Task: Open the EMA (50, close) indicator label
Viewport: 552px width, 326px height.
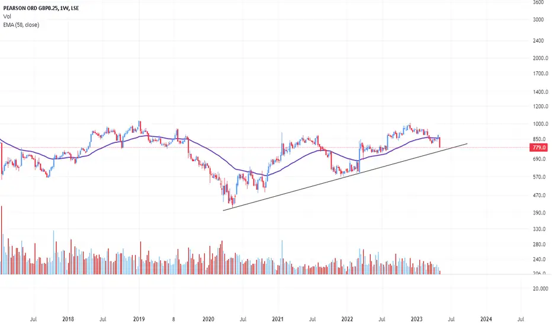Action: click(21, 25)
